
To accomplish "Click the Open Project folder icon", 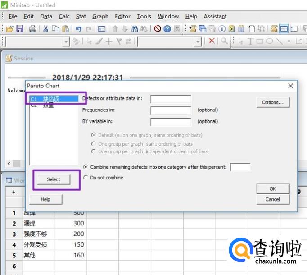I will (x=9, y=29).
